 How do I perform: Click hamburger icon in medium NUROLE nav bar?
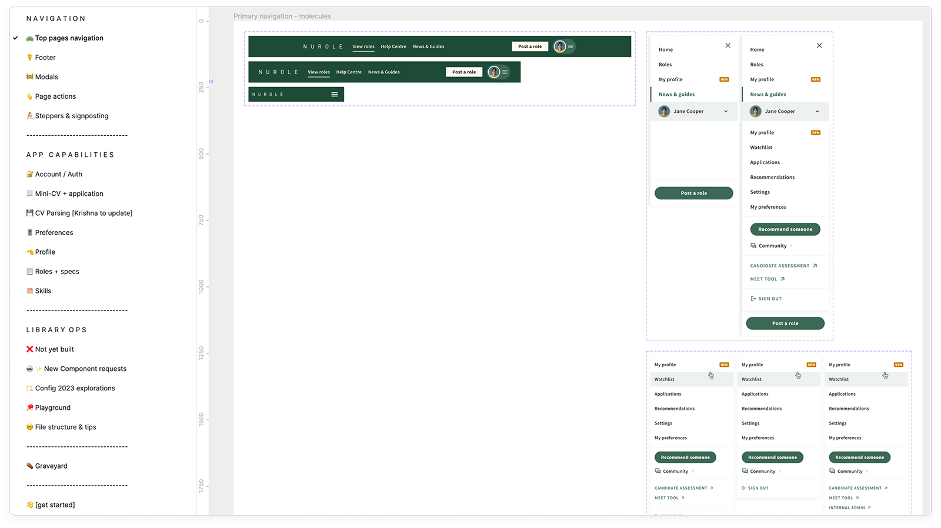click(x=505, y=72)
